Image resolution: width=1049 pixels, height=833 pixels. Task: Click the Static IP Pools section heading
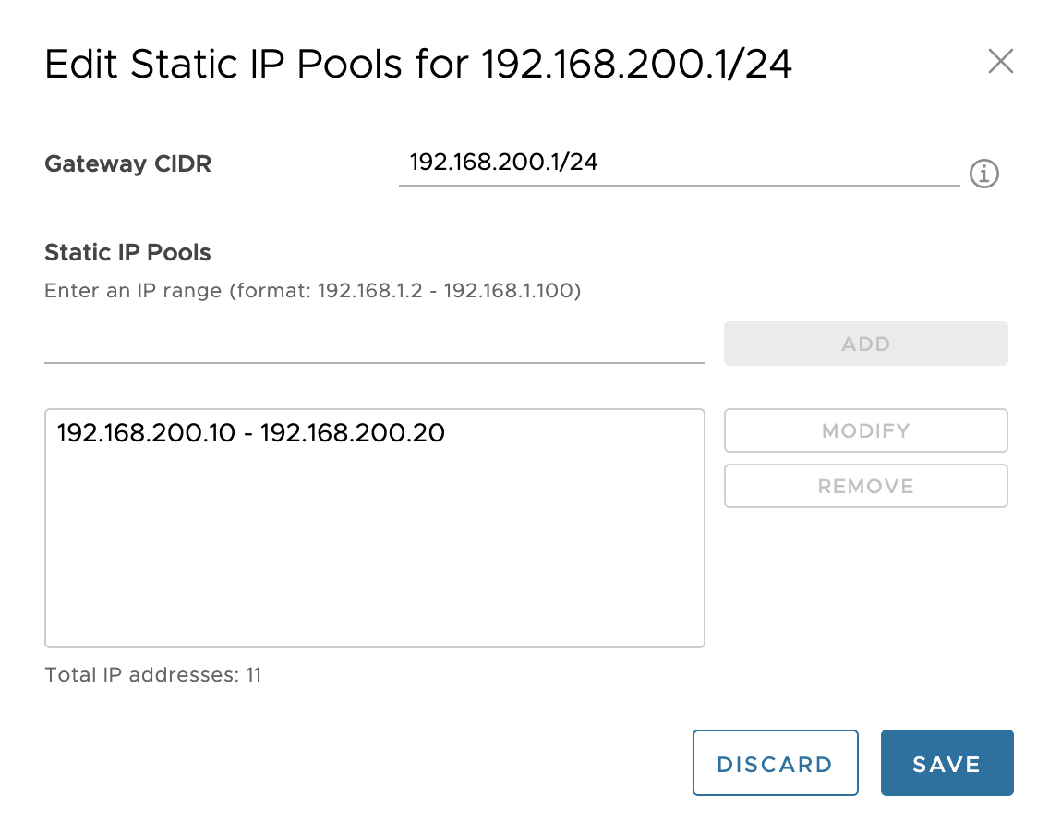click(127, 252)
